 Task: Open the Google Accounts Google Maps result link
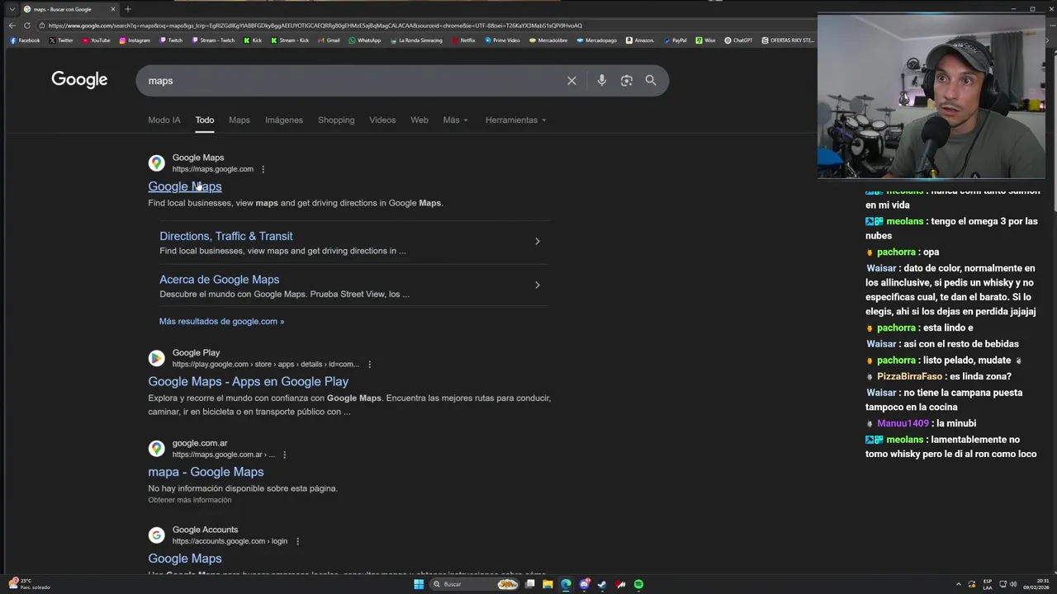(185, 559)
